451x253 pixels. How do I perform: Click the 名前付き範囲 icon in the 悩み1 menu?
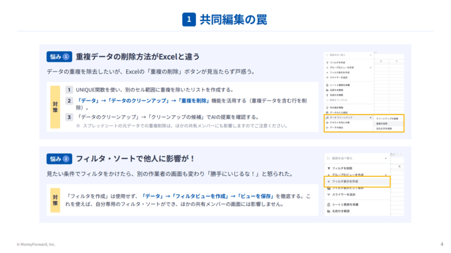pyautogui.click(x=327, y=90)
